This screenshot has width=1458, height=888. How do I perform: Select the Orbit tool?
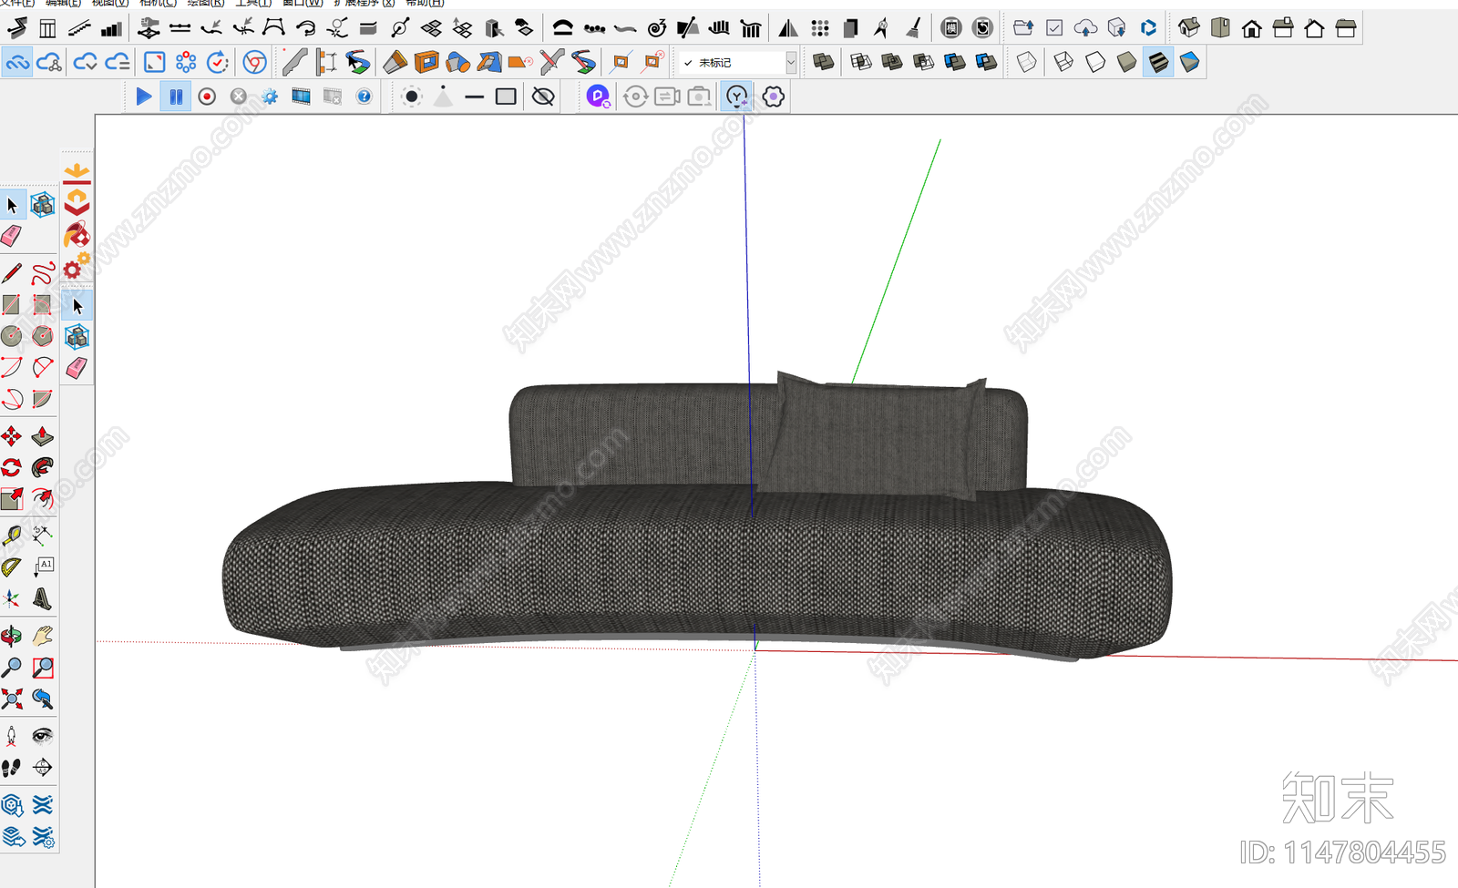pyautogui.click(x=12, y=636)
